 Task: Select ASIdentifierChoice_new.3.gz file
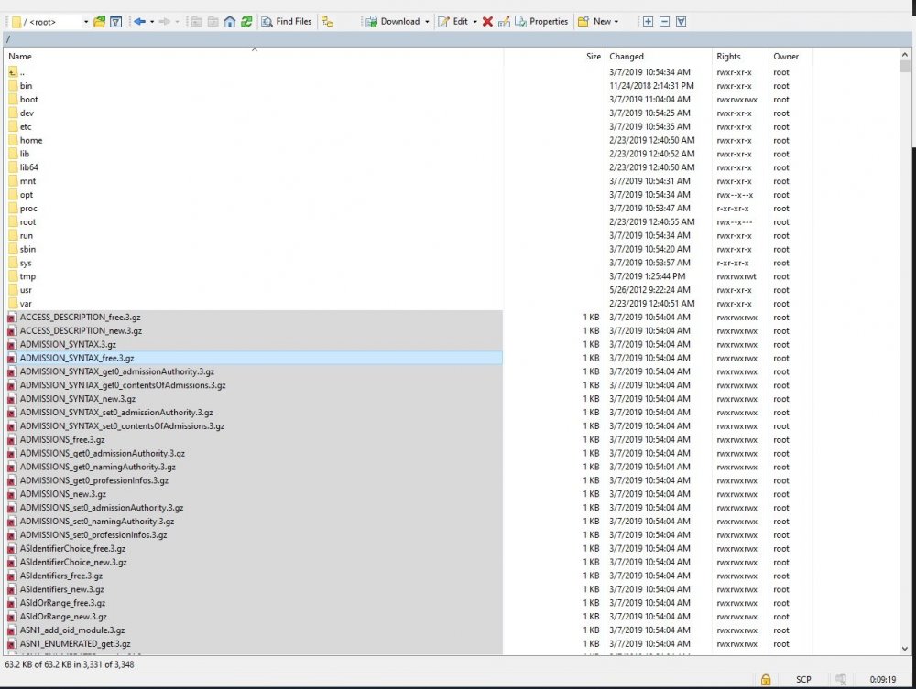click(x=73, y=563)
